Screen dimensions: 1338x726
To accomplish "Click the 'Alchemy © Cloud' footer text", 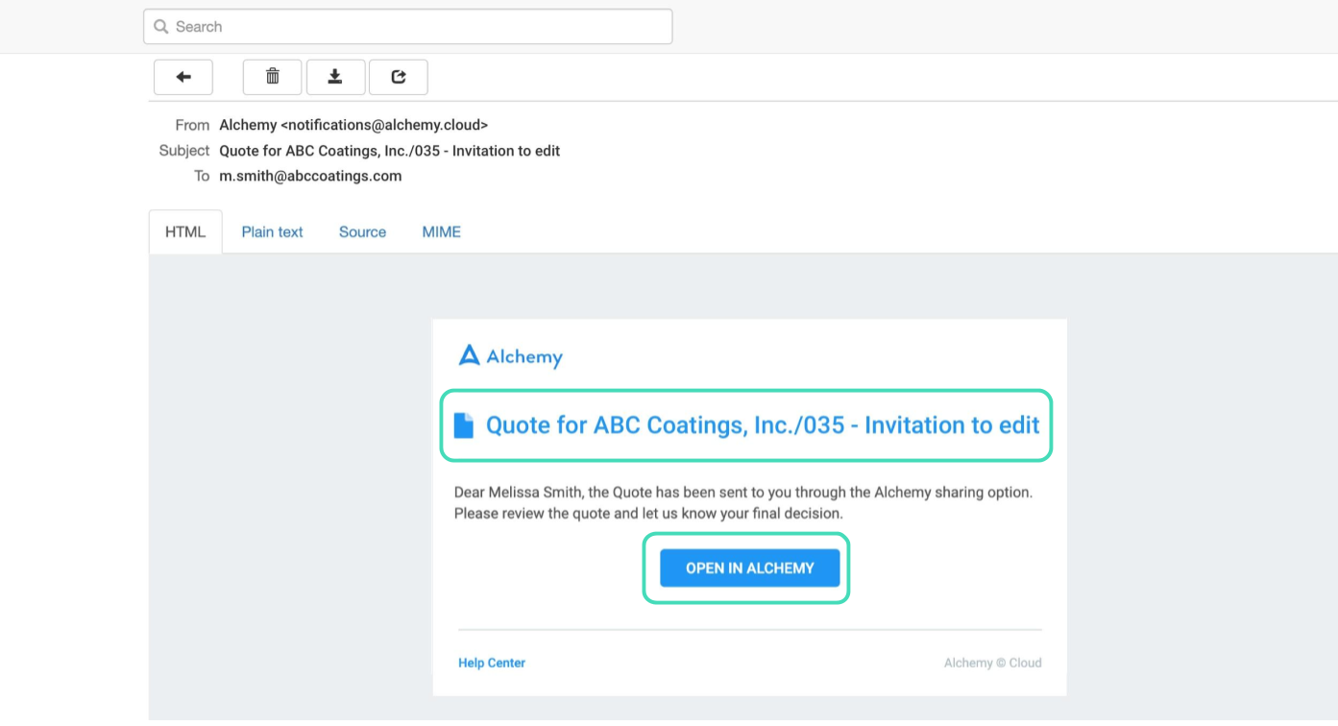I will (993, 663).
